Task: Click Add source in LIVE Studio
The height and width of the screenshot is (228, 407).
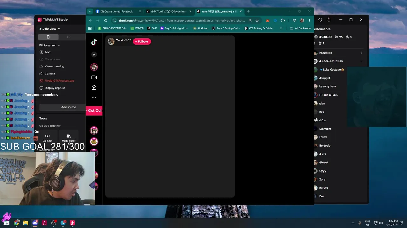Action: tap(69, 107)
